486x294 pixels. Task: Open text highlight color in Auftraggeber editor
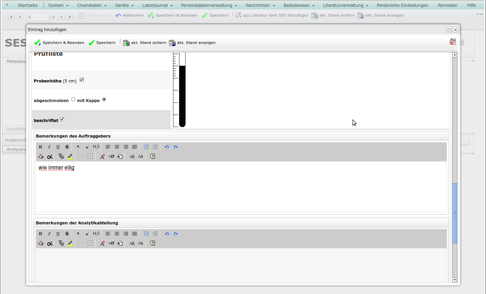click(x=70, y=156)
